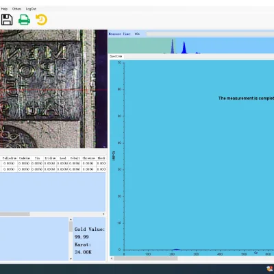
Task: Click the spectrum chart horizontal scrollbar thumb
Action: (x=146, y=258)
